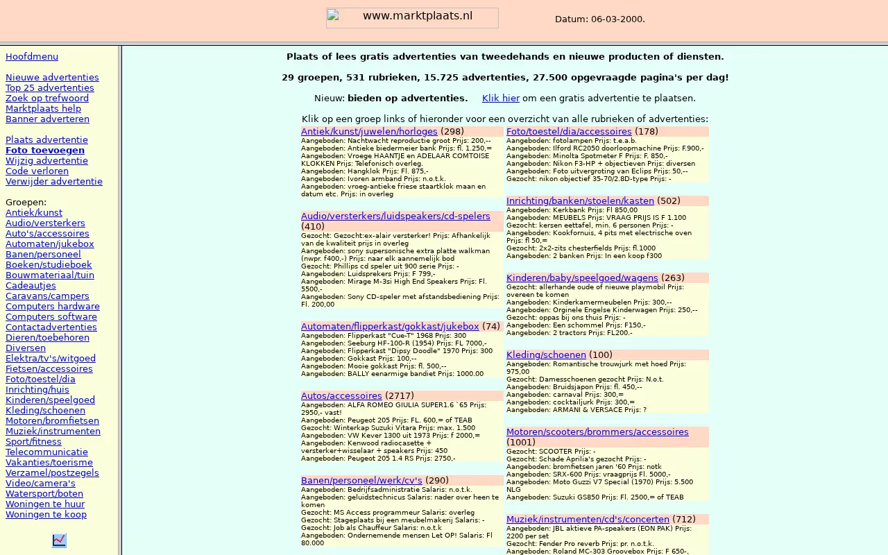Click the Code verloren link

click(37, 171)
